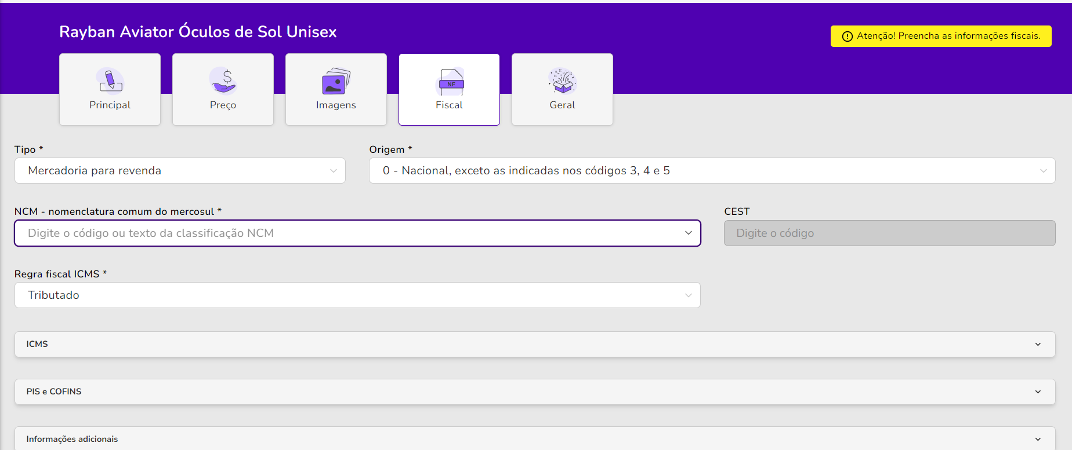Expand the ICMS section
Viewport: 1072px width, 450px height.
point(535,344)
